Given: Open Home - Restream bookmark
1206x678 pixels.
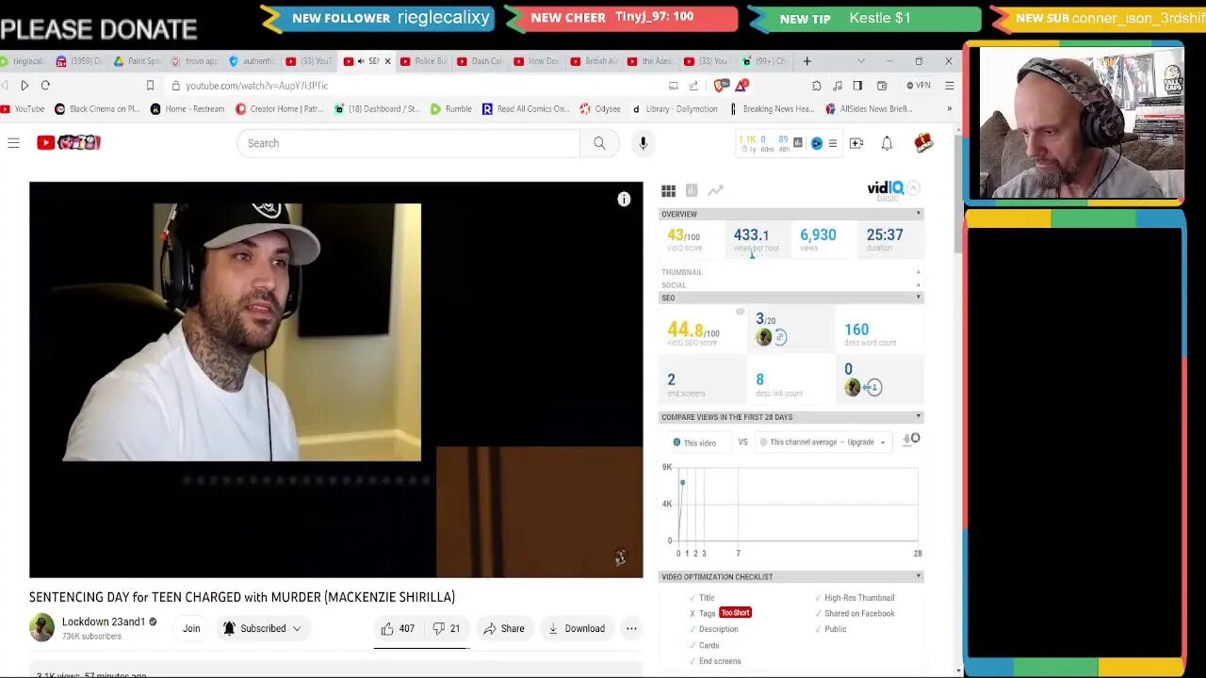Looking at the screenshot, I should [x=187, y=109].
